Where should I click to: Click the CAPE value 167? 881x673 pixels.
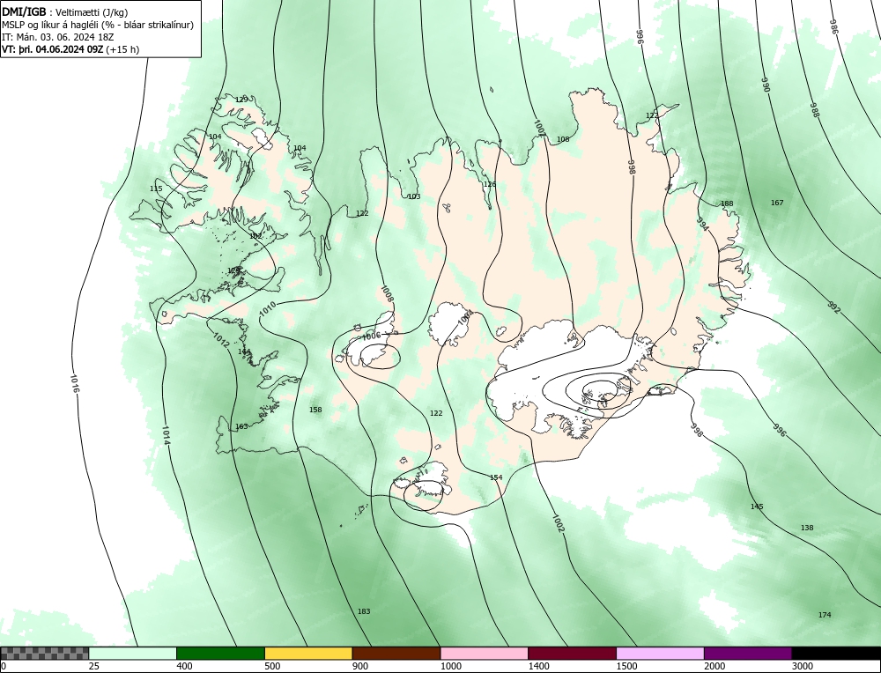[x=777, y=203]
